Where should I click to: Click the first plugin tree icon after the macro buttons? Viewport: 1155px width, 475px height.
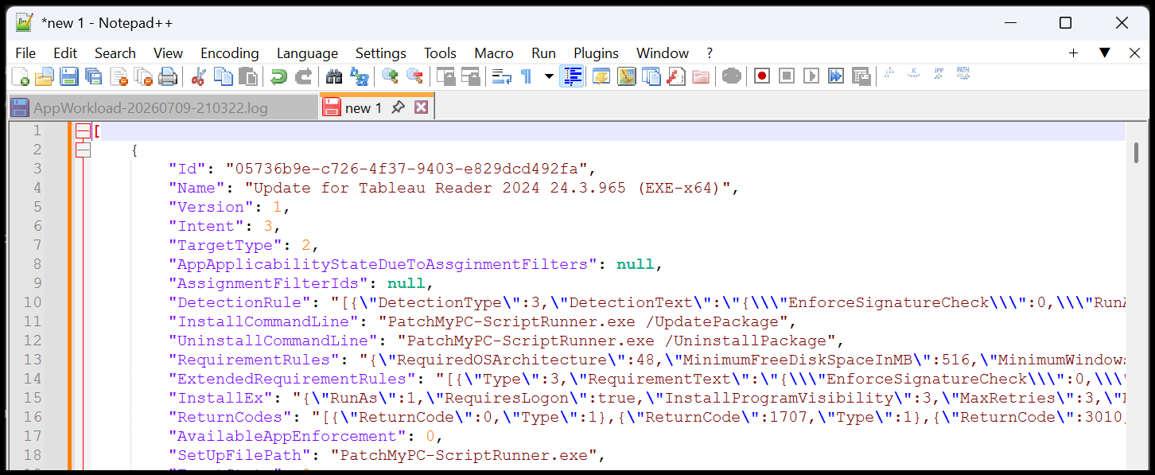[889, 73]
